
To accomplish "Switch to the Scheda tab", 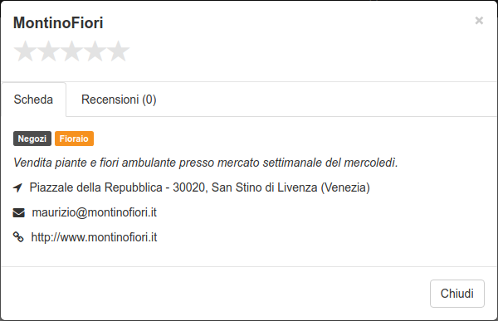I will pyautogui.click(x=33, y=100).
